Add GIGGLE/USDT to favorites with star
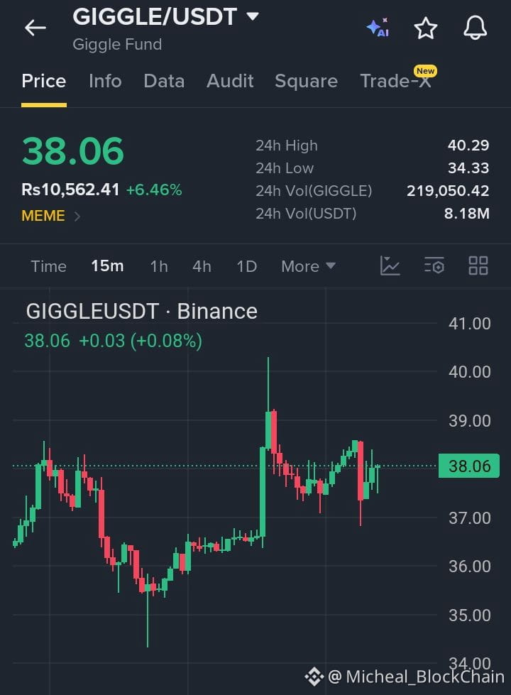This screenshot has width=511, height=695. pos(425,28)
